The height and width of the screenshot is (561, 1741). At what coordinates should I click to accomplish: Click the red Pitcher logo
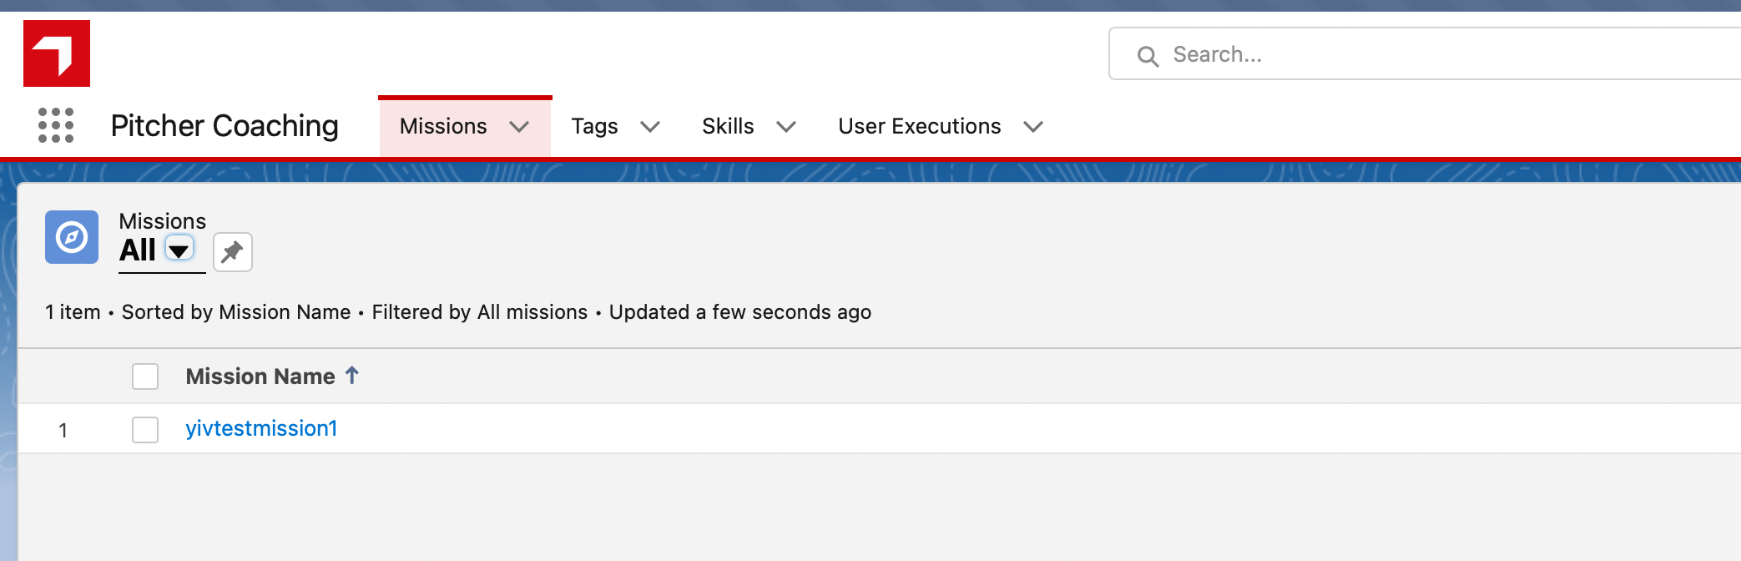tap(57, 53)
